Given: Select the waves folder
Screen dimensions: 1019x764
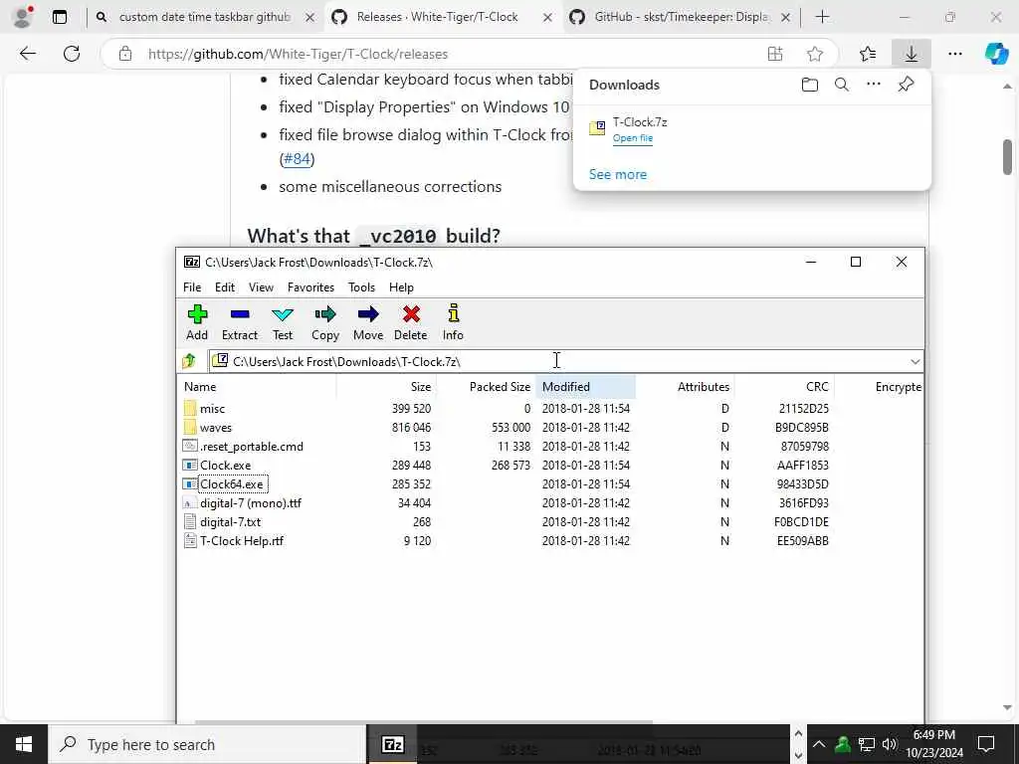Looking at the screenshot, I should 215,428.
